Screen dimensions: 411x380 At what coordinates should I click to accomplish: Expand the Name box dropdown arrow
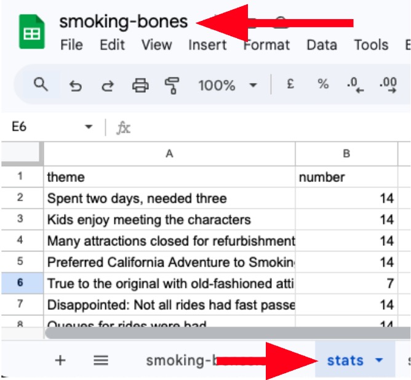click(89, 127)
